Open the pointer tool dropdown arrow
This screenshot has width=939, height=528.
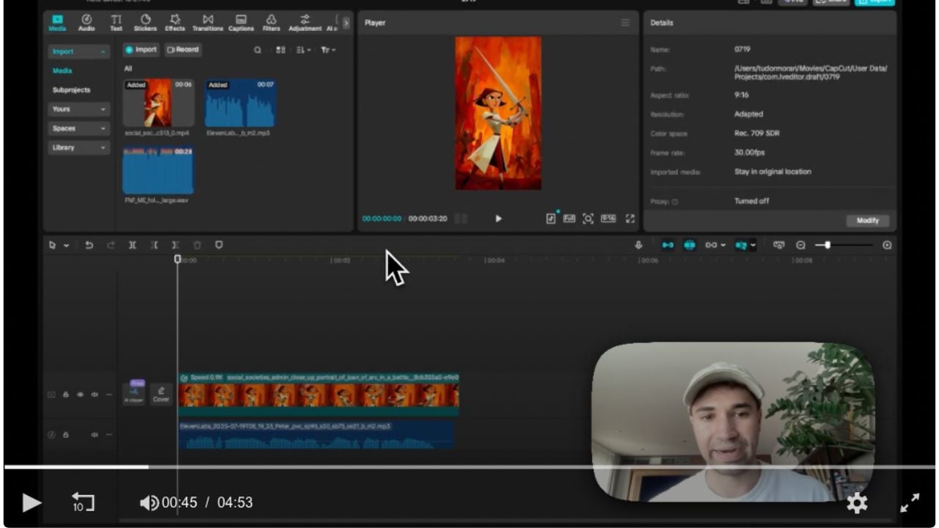tap(66, 246)
